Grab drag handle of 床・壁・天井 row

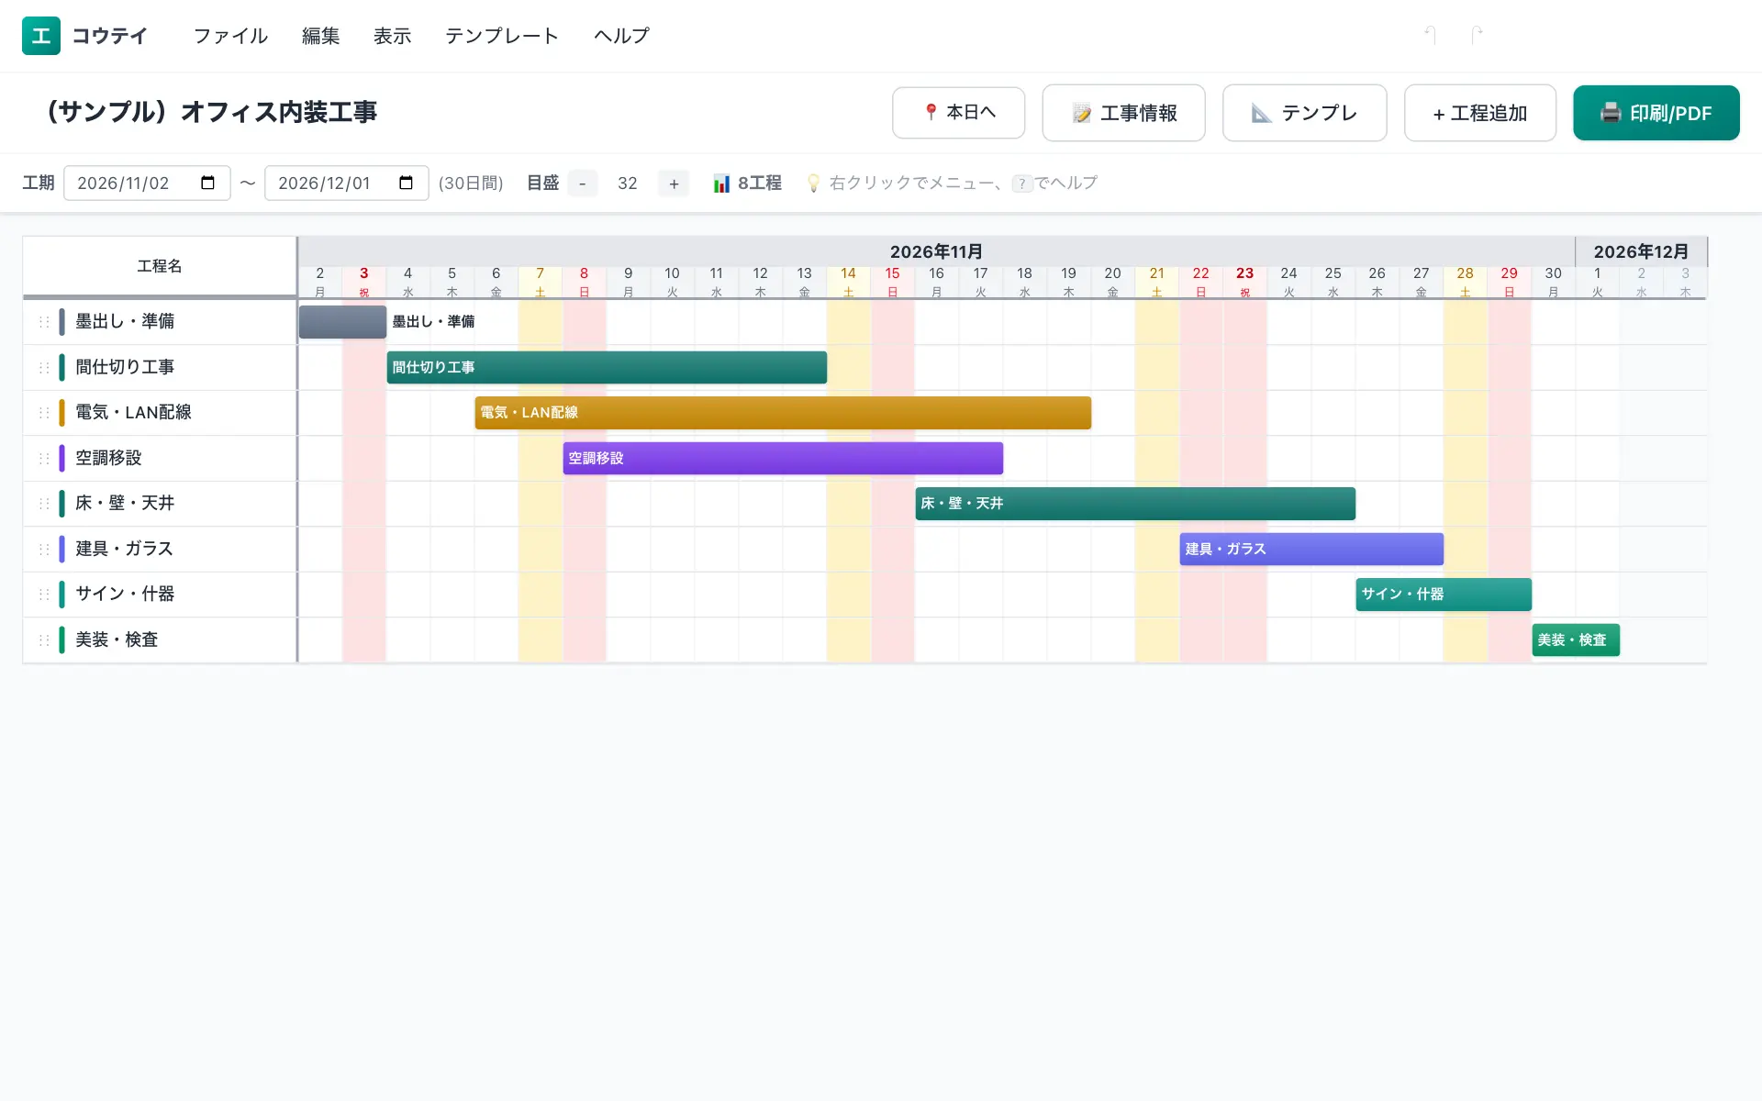(x=44, y=504)
